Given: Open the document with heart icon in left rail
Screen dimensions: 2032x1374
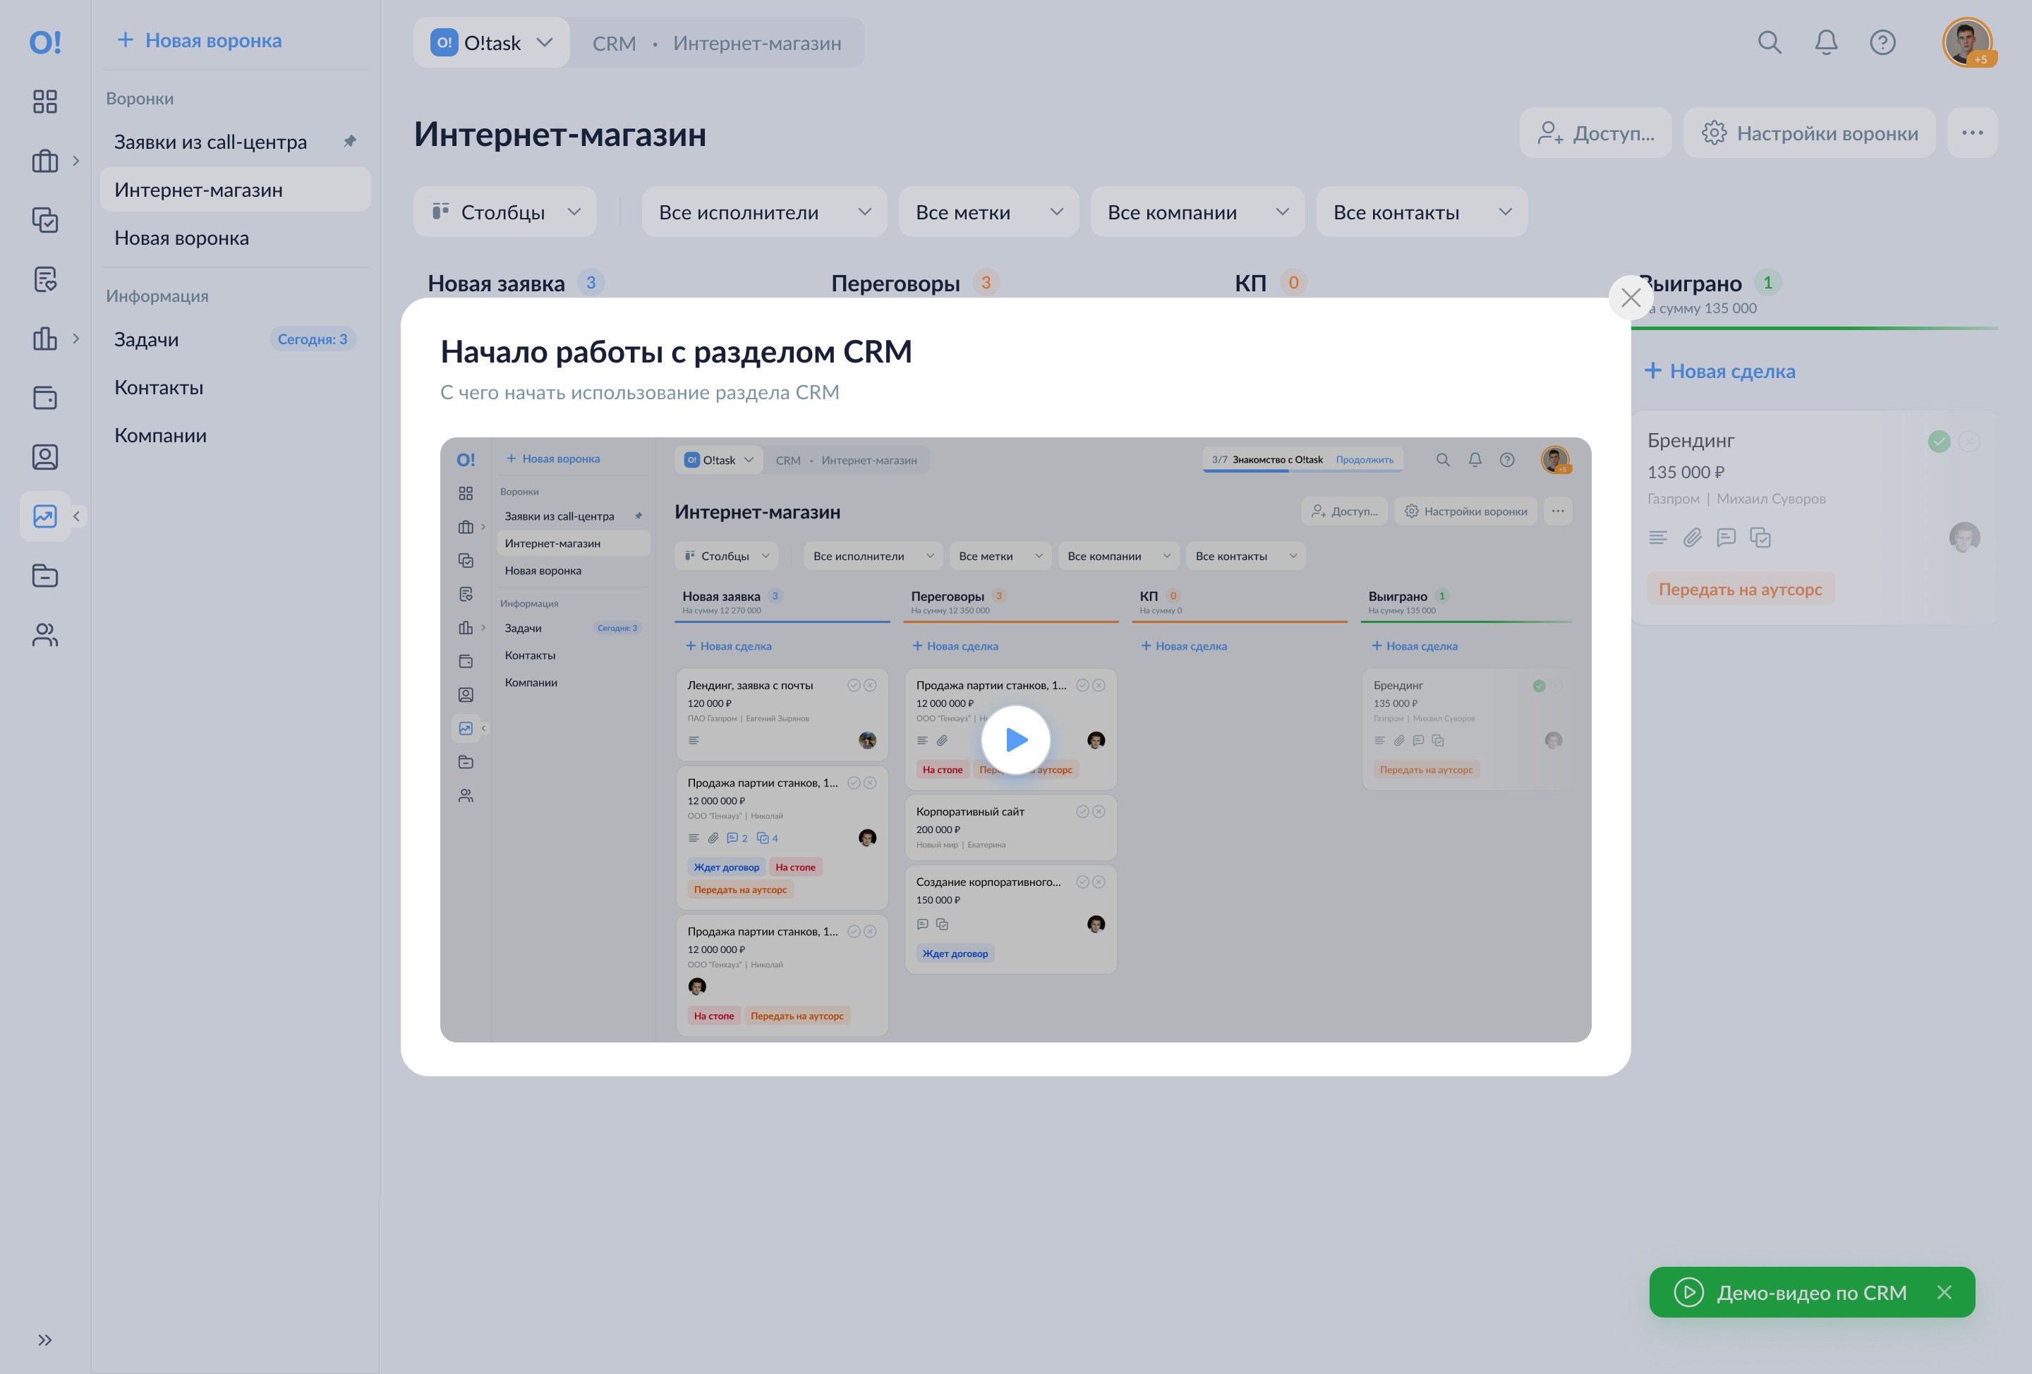Looking at the screenshot, I should [x=44, y=279].
